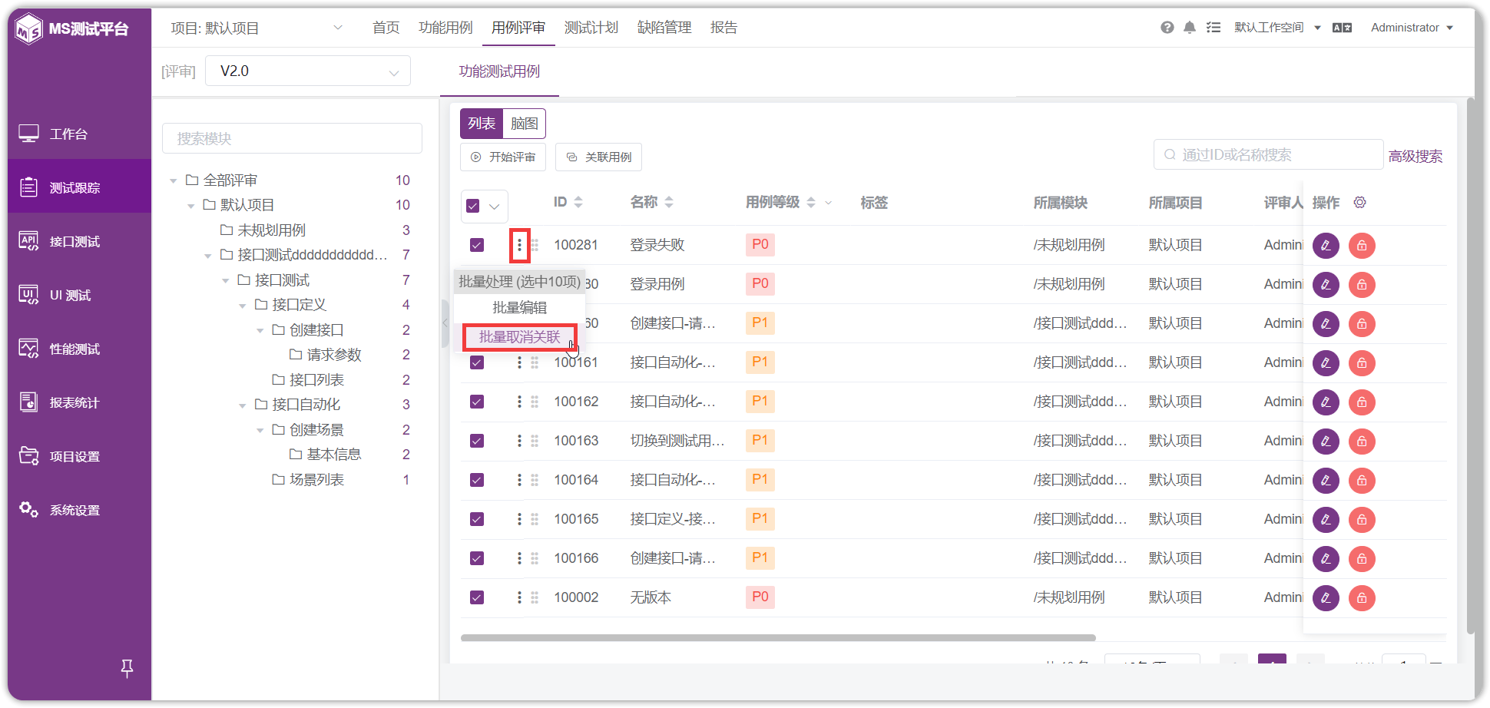
Task: Open the V2.0 review dropdown
Action: pos(308,71)
